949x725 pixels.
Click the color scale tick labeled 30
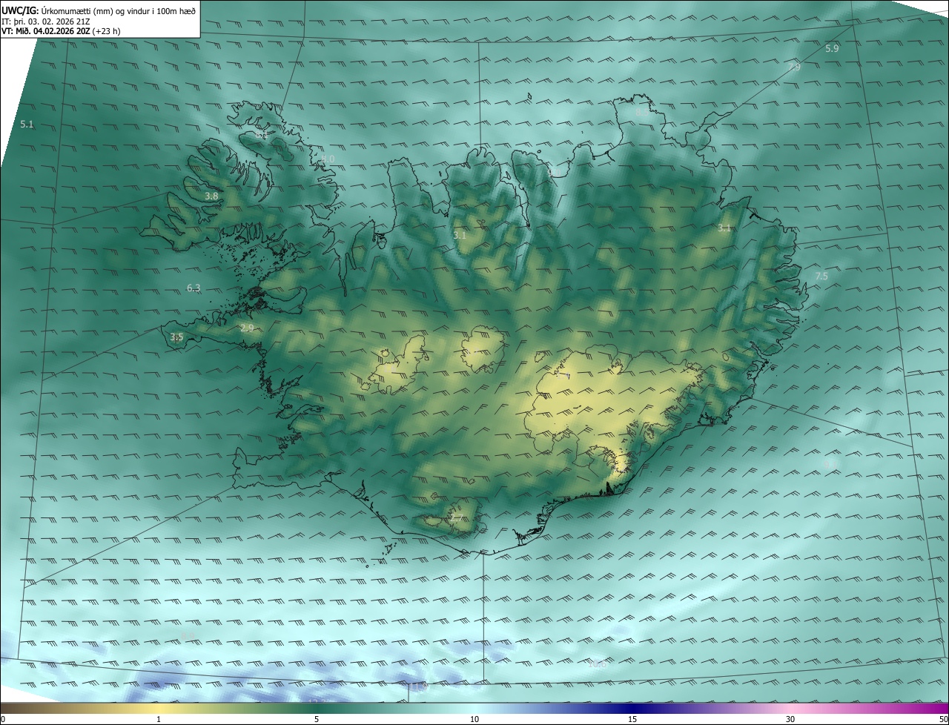point(790,719)
